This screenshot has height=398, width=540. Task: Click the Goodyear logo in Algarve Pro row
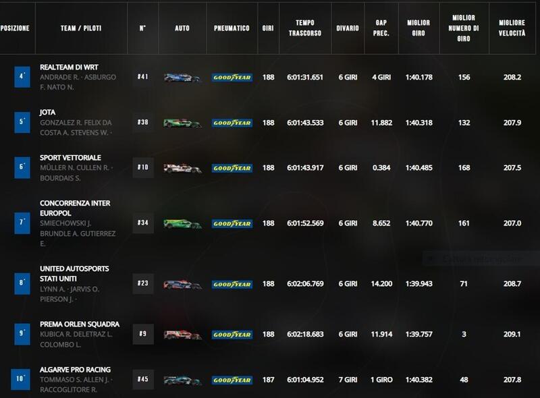(232, 380)
